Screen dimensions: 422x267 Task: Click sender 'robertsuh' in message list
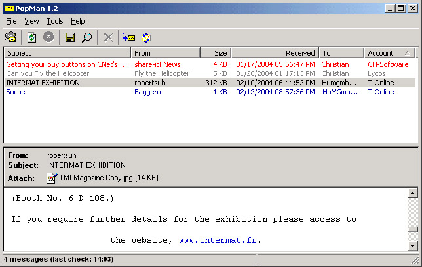pos(150,83)
